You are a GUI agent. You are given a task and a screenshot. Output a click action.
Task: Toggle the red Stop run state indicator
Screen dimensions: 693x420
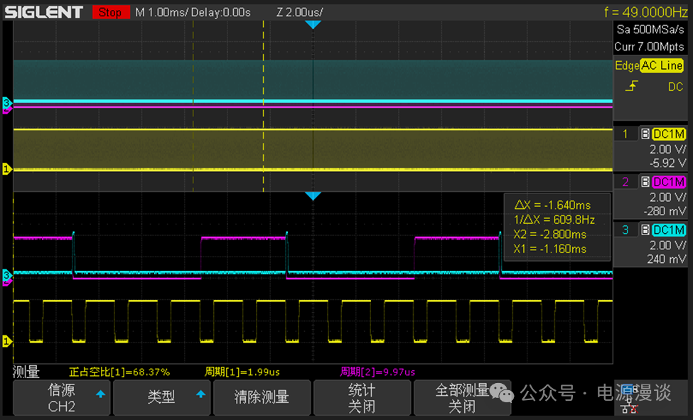pos(109,12)
